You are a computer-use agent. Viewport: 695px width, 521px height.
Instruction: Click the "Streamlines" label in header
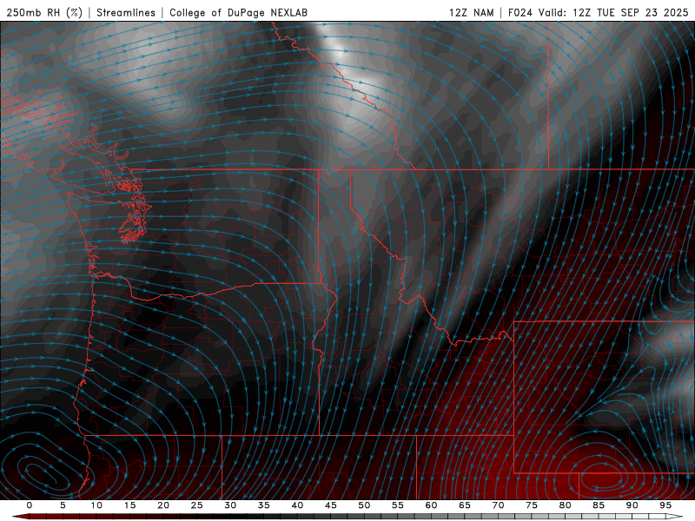126,12
